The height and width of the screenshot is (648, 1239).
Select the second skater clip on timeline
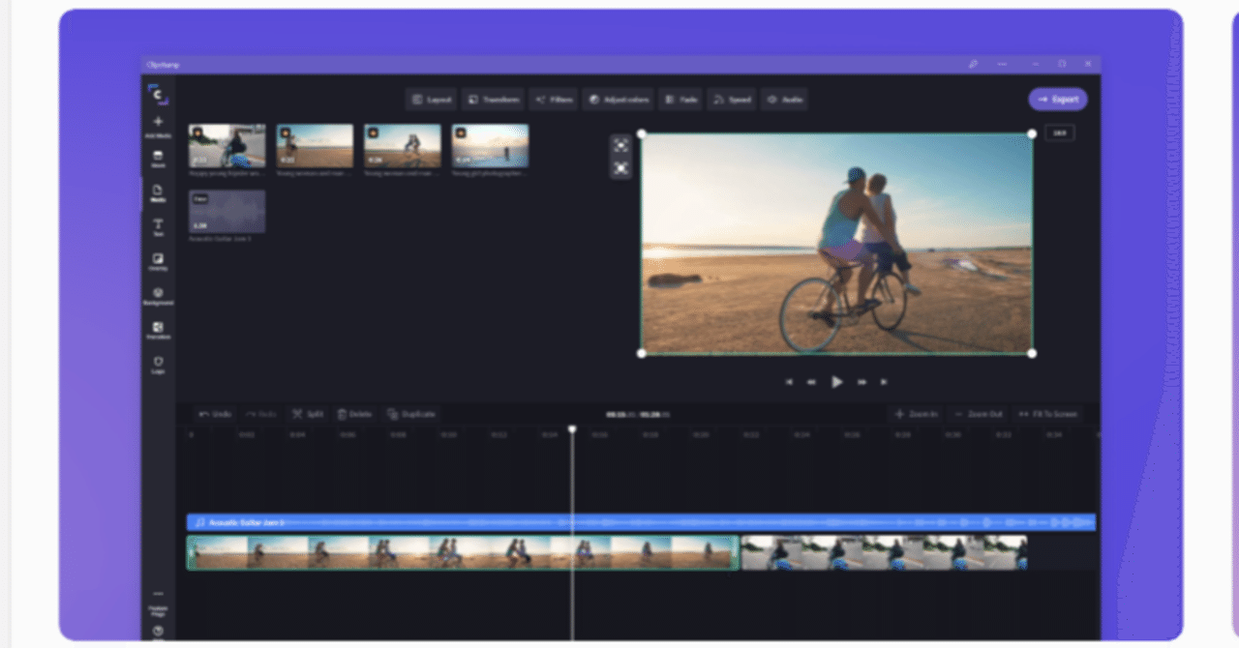[884, 553]
